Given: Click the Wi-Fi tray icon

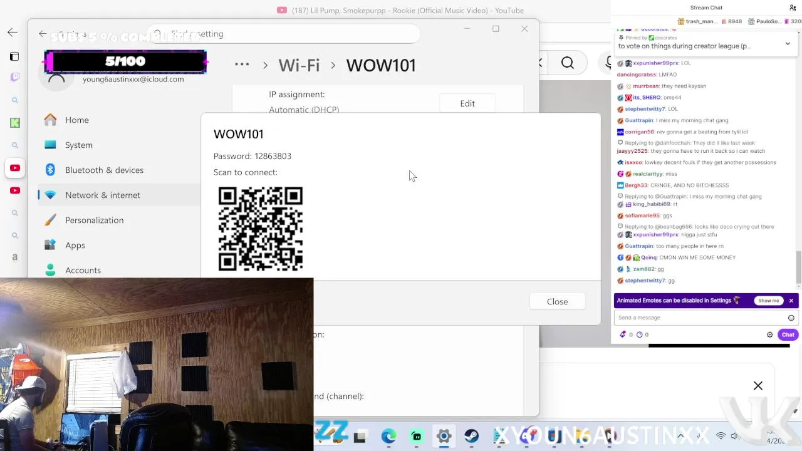Looking at the screenshot, I should click(x=721, y=436).
